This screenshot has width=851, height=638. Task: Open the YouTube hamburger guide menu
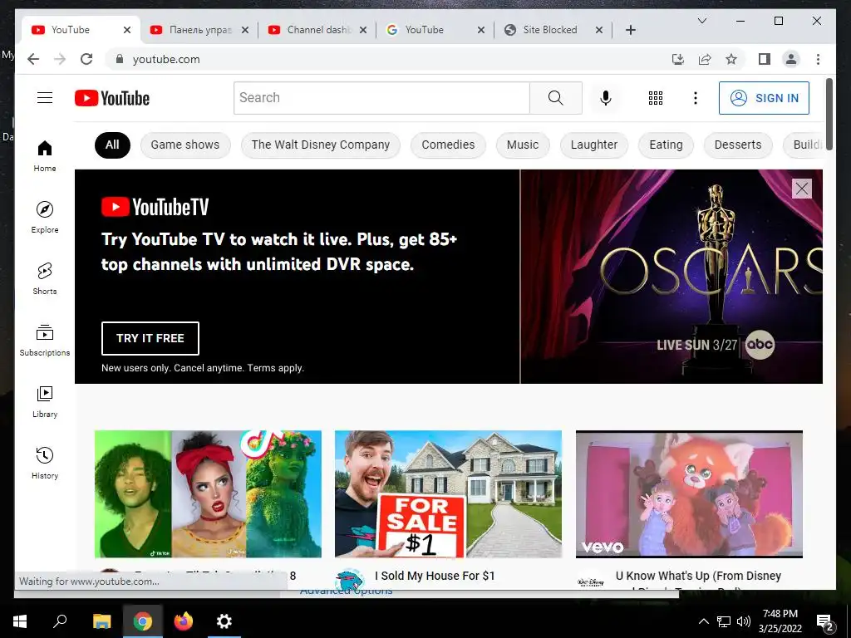click(x=45, y=98)
